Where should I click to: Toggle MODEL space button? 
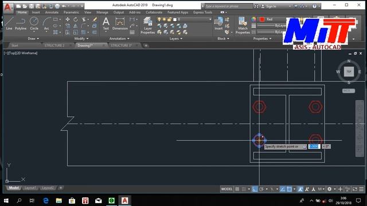coord(227,189)
